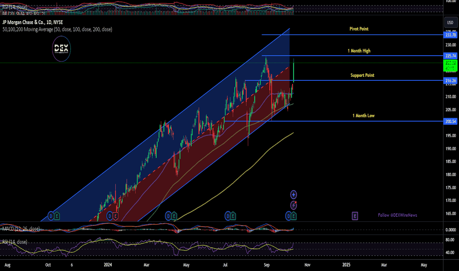This screenshot has width=459, height=271.
Task: Click the green current price label
Action: click(x=451, y=66)
